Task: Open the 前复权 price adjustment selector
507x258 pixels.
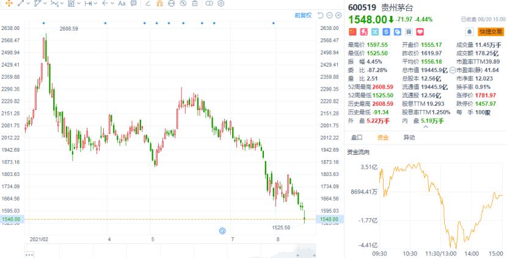Action: 303,15
